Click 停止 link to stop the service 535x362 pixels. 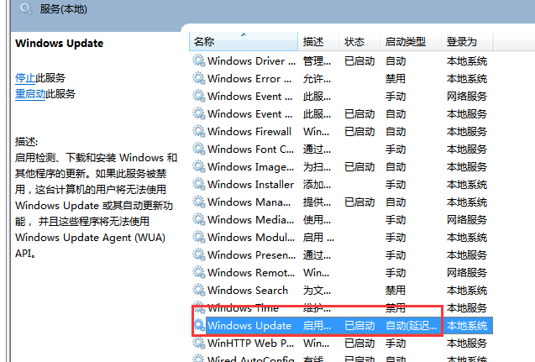tap(25, 78)
